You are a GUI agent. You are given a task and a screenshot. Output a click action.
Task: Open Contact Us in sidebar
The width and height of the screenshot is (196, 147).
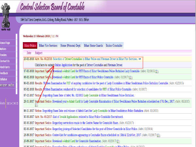click(5, 61)
